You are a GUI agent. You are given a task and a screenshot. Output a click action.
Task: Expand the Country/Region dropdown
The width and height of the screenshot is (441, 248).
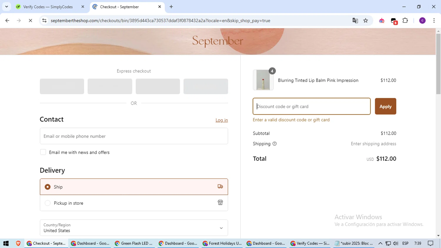tap(134, 228)
